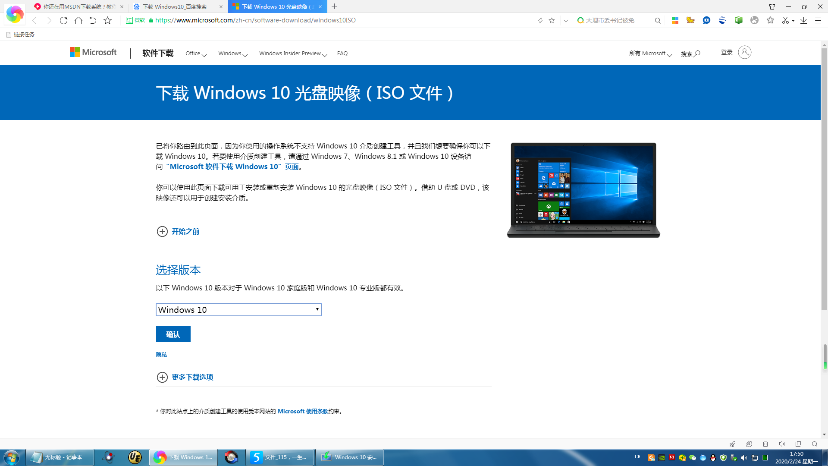Expand the 所有 Microsoft menu
This screenshot has width=828, height=466.
(x=650, y=54)
